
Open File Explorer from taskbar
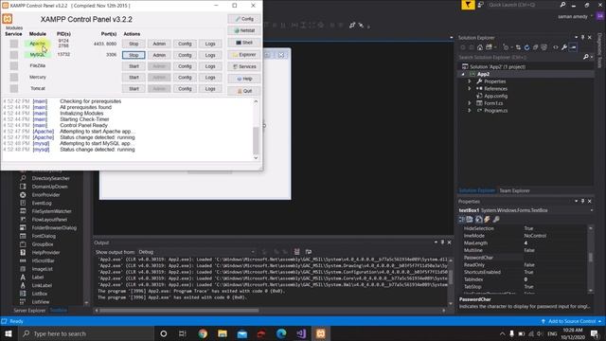pos(223,333)
